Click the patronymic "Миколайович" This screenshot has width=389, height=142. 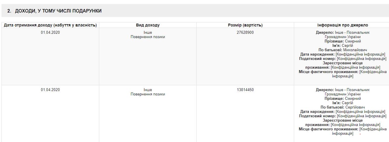pyautogui.click(x=353, y=50)
